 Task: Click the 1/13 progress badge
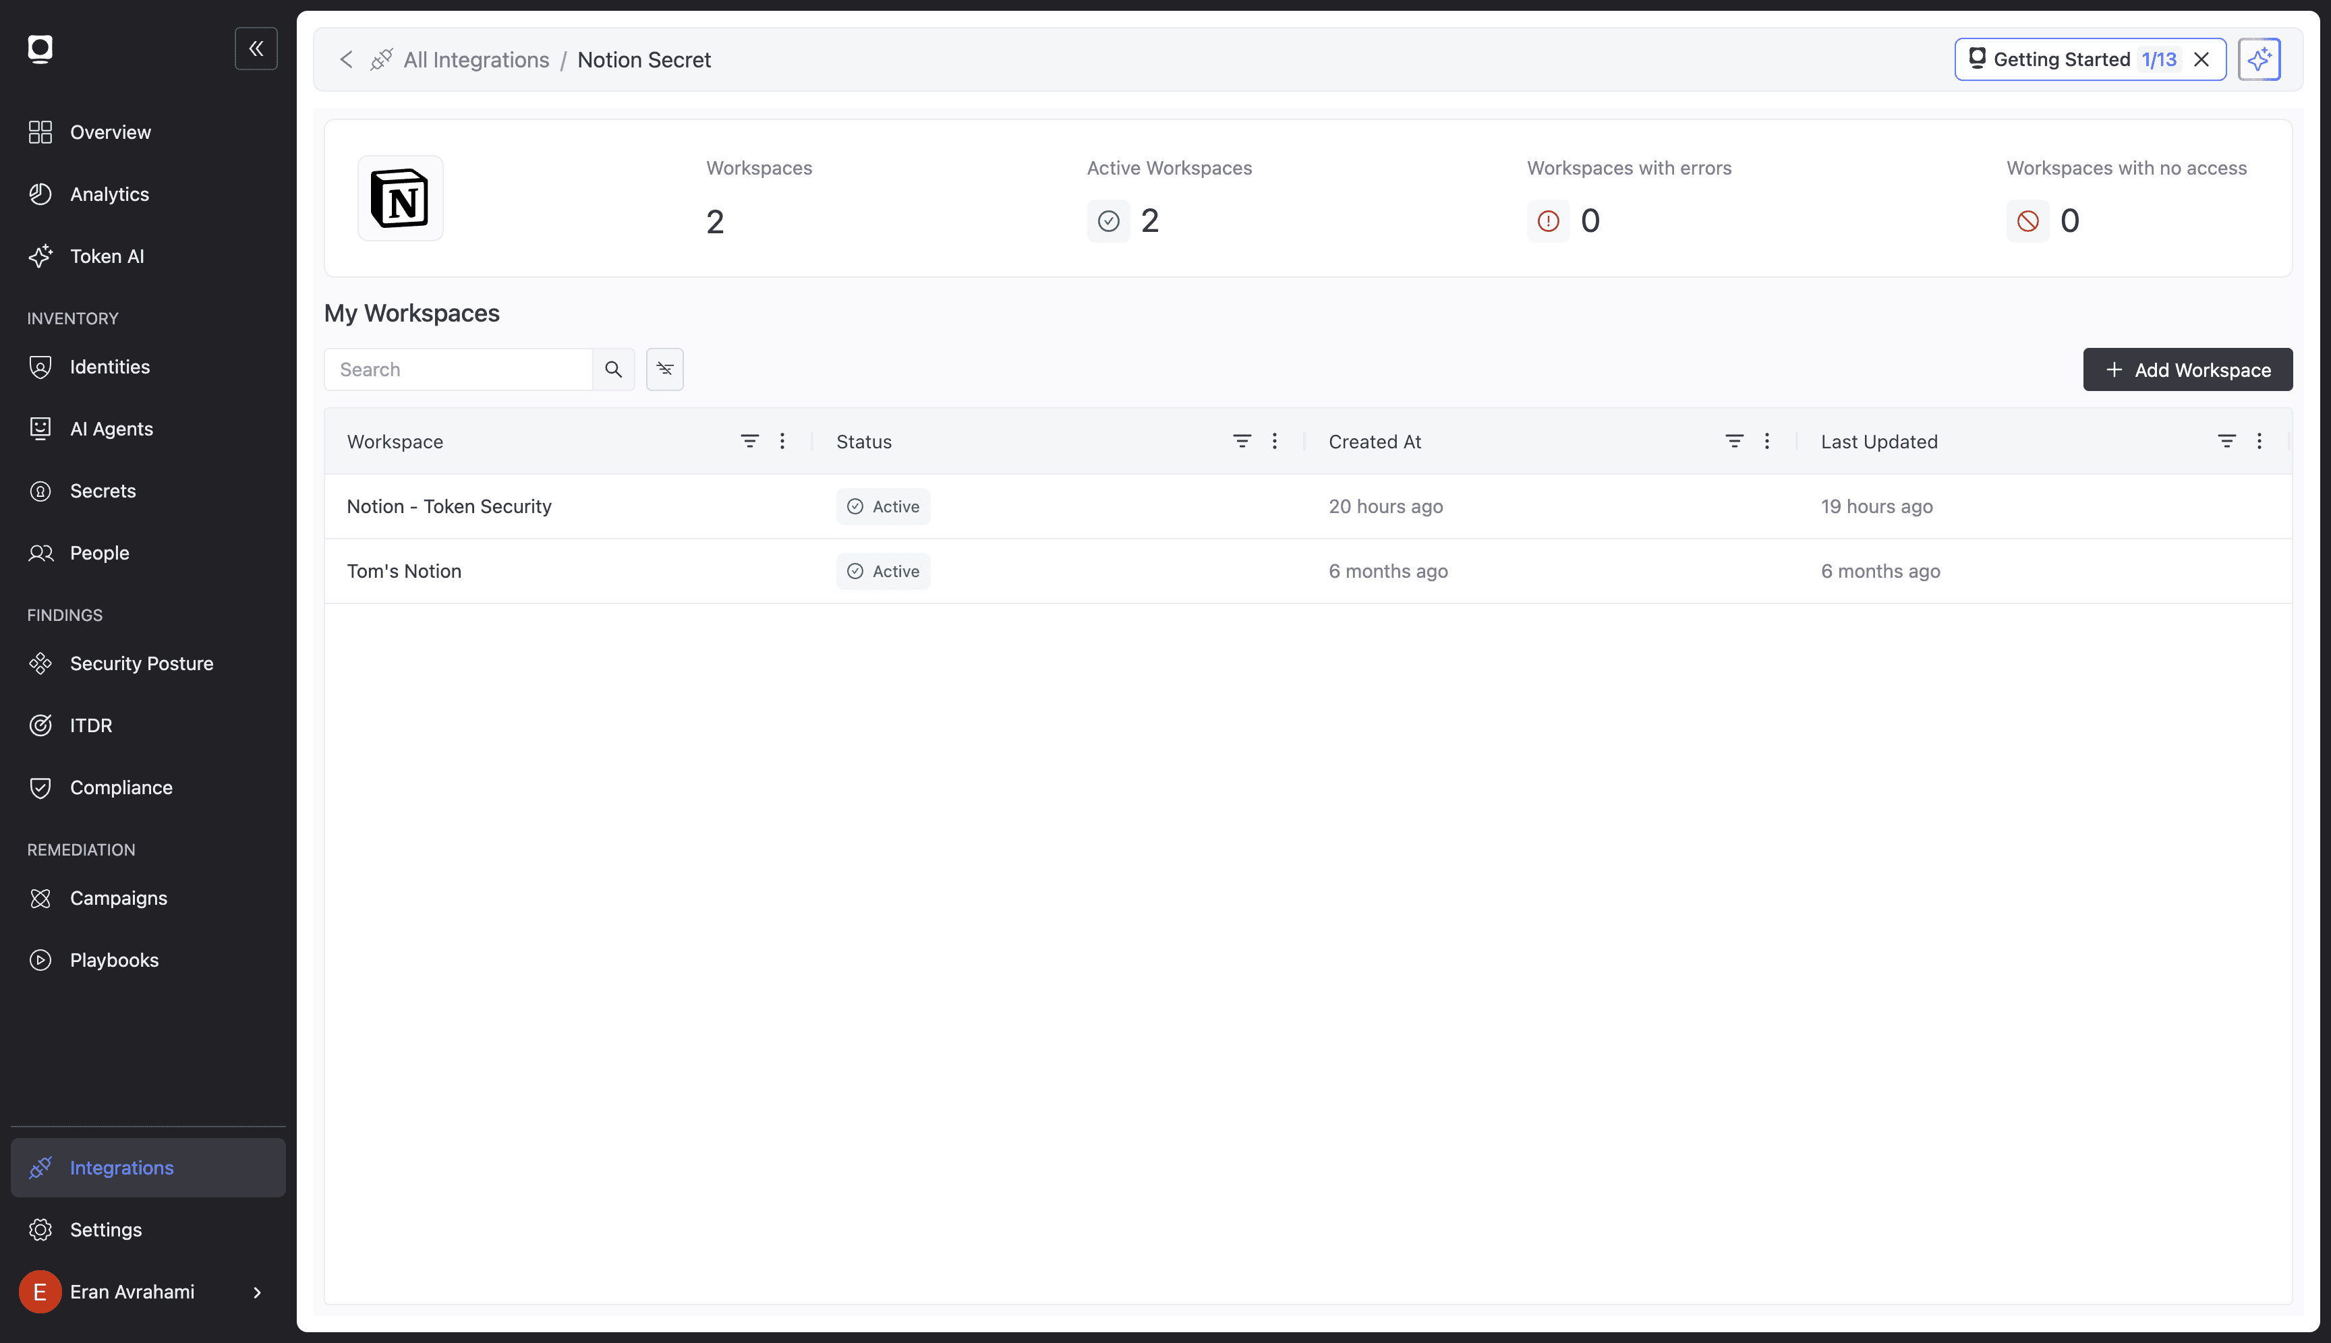coord(2158,59)
